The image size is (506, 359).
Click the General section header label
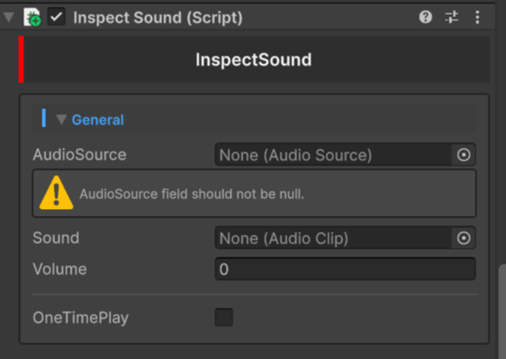tap(98, 120)
